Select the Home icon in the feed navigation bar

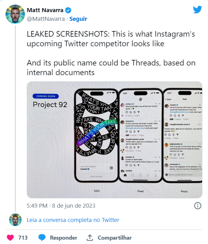pos(125,175)
